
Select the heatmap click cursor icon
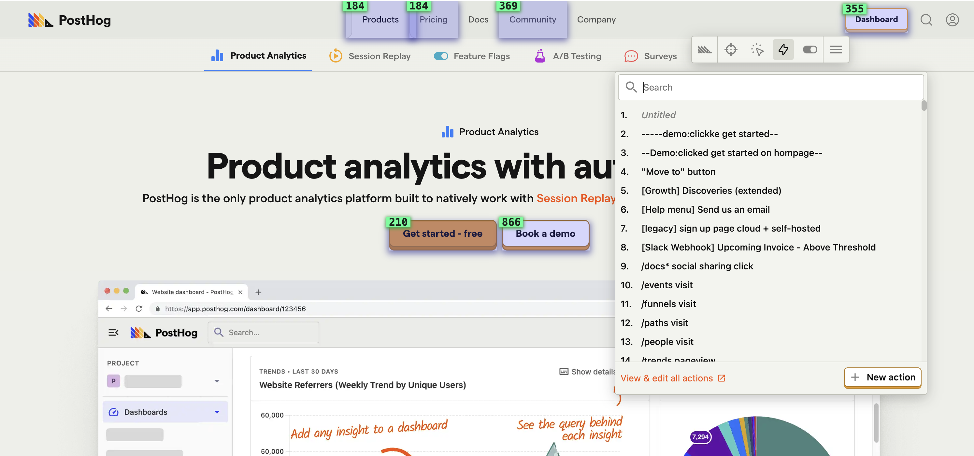point(757,50)
